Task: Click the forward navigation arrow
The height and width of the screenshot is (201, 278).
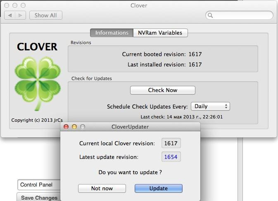Action: pos(20,15)
